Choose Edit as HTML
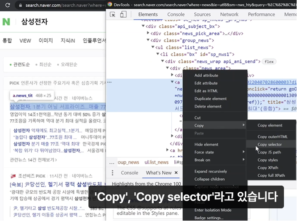 coord(215,91)
